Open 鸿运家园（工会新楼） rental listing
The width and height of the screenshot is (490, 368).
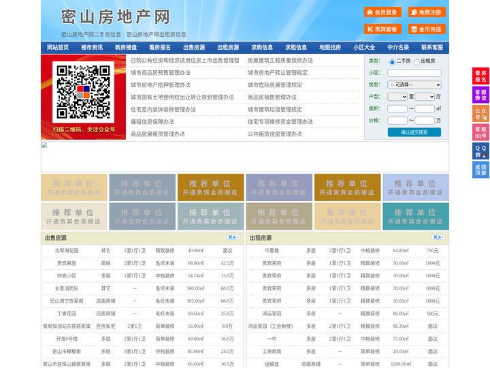click(x=272, y=326)
